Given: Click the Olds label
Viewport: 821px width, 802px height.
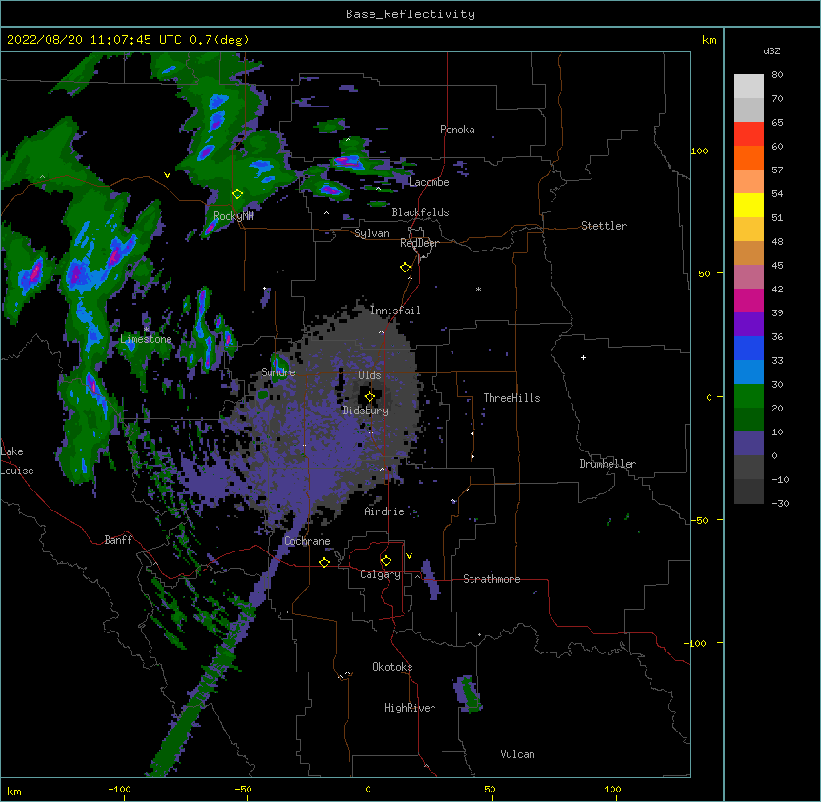Looking at the screenshot, I should [x=370, y=375].
